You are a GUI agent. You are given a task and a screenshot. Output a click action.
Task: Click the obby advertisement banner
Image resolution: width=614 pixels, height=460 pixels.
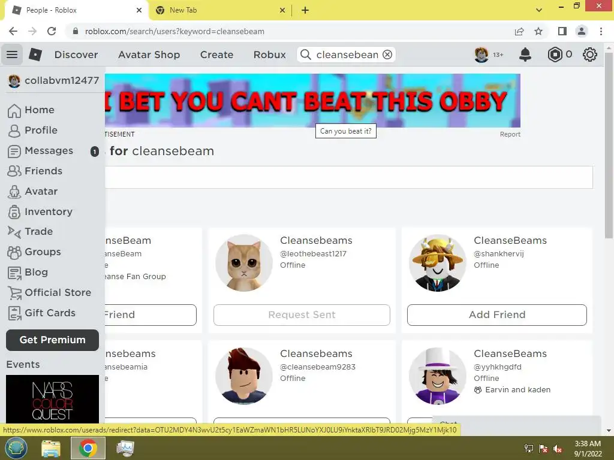pos(312,101)
